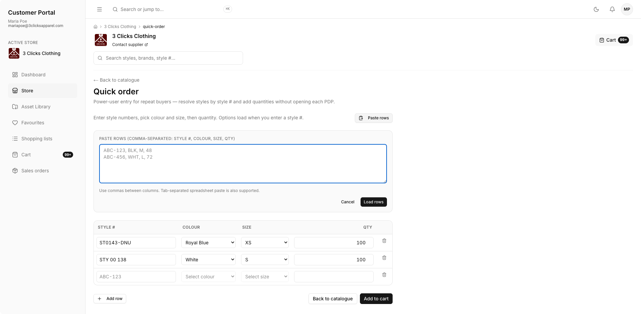
Task: Open the XS size dropdown
Action: tap(265, 243)
